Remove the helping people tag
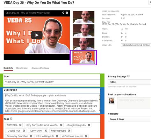 point(69,131)
